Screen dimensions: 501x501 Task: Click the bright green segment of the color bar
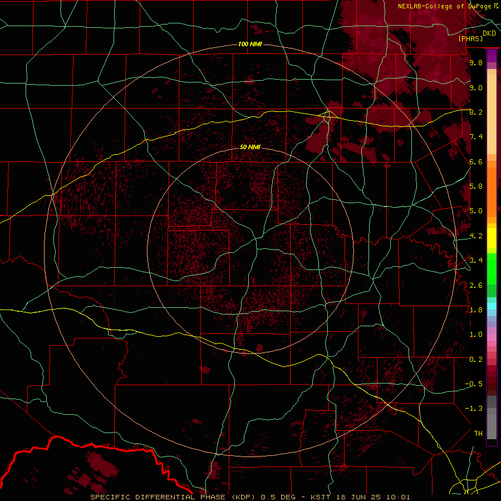(492, 268)
